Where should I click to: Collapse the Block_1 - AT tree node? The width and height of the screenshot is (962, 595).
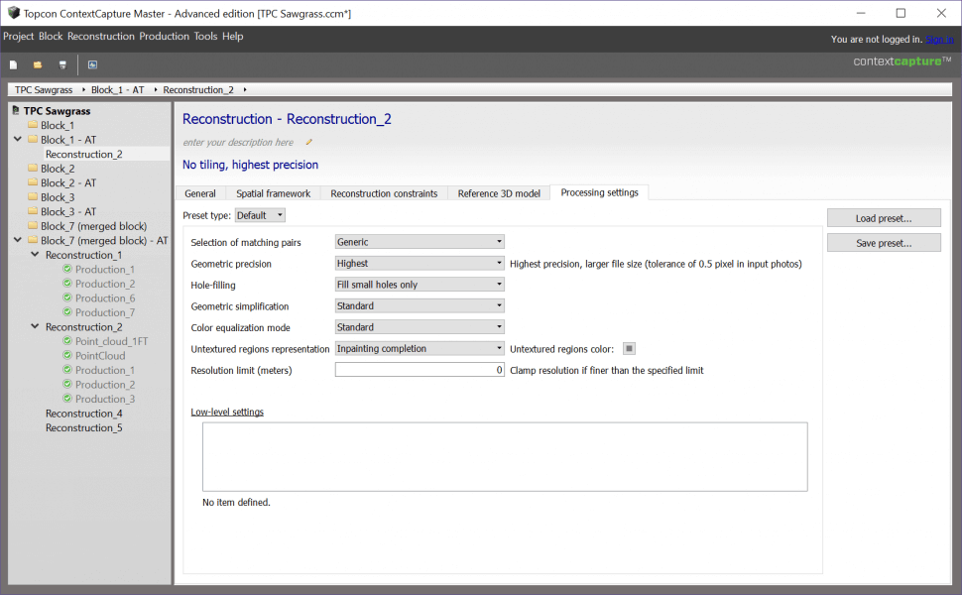pos(18,139)
